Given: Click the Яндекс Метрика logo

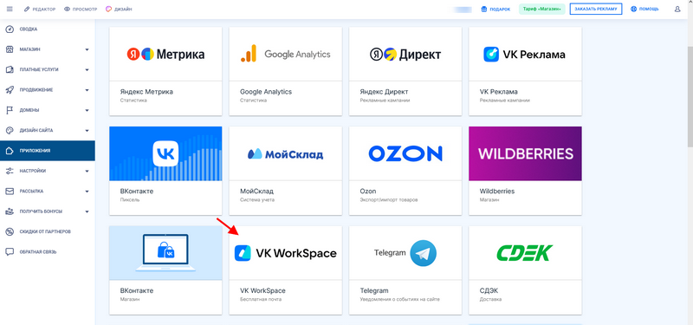Looking at the screenshot, I should (x=165, y=55).
